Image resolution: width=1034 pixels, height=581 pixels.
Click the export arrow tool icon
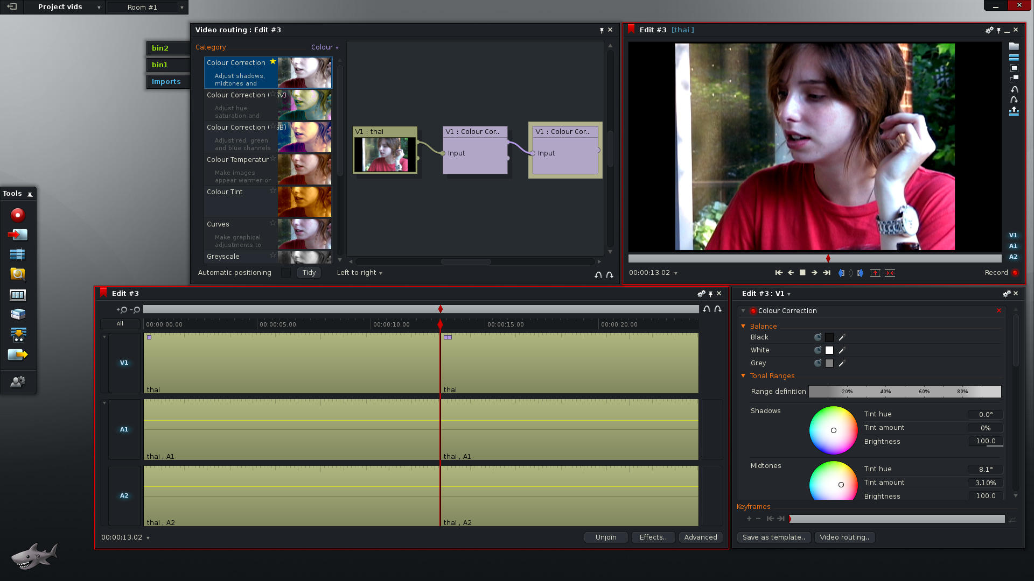pyautogui.click(x=18, y=355)
